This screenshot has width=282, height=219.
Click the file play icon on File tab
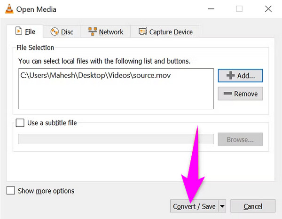19,31
